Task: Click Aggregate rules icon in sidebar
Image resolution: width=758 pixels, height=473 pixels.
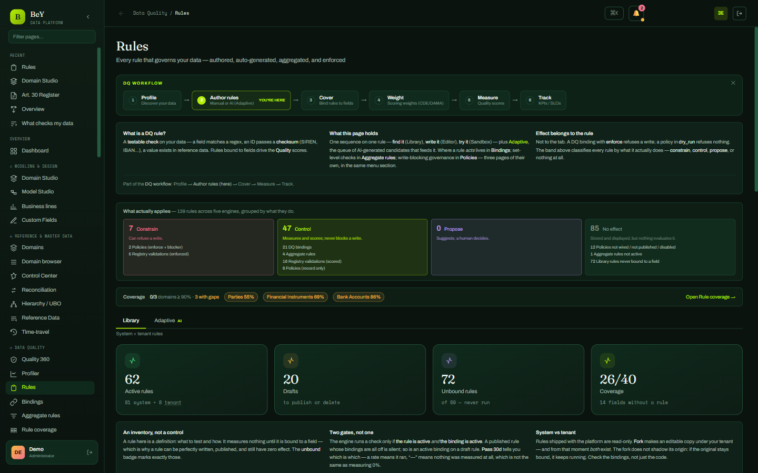Action: (x=14, y=416)
